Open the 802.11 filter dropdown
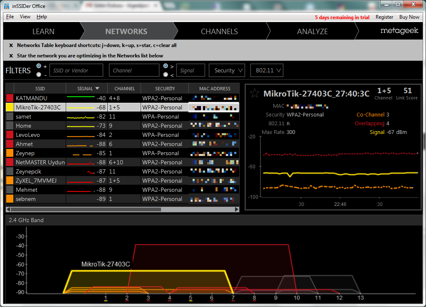The image size is (426, 307). [267, 70]
